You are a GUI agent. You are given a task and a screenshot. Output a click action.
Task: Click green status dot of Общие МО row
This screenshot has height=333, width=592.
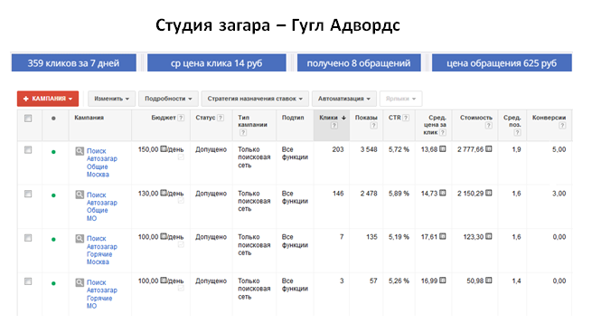(53, 195)
